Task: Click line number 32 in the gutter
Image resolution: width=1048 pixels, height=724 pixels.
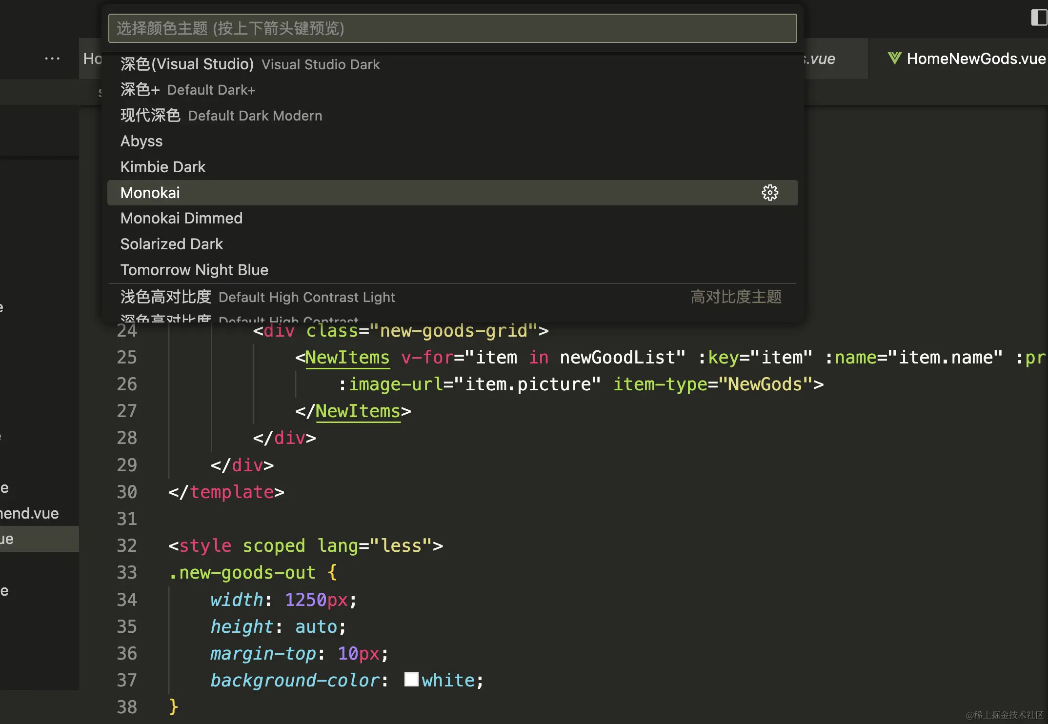Action: pyautogui.click(x=127, y=545)
